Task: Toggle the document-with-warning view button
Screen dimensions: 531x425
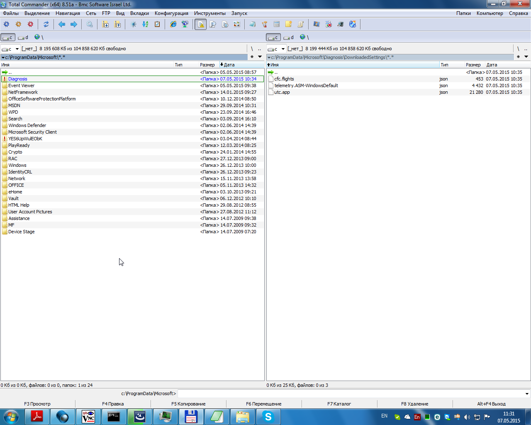Action: pos(201,24)
